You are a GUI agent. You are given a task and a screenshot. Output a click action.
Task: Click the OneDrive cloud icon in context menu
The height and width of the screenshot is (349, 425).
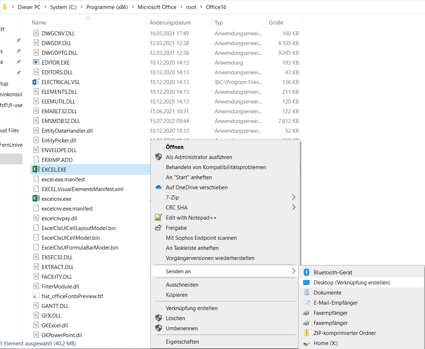click(x=158, y=187)
